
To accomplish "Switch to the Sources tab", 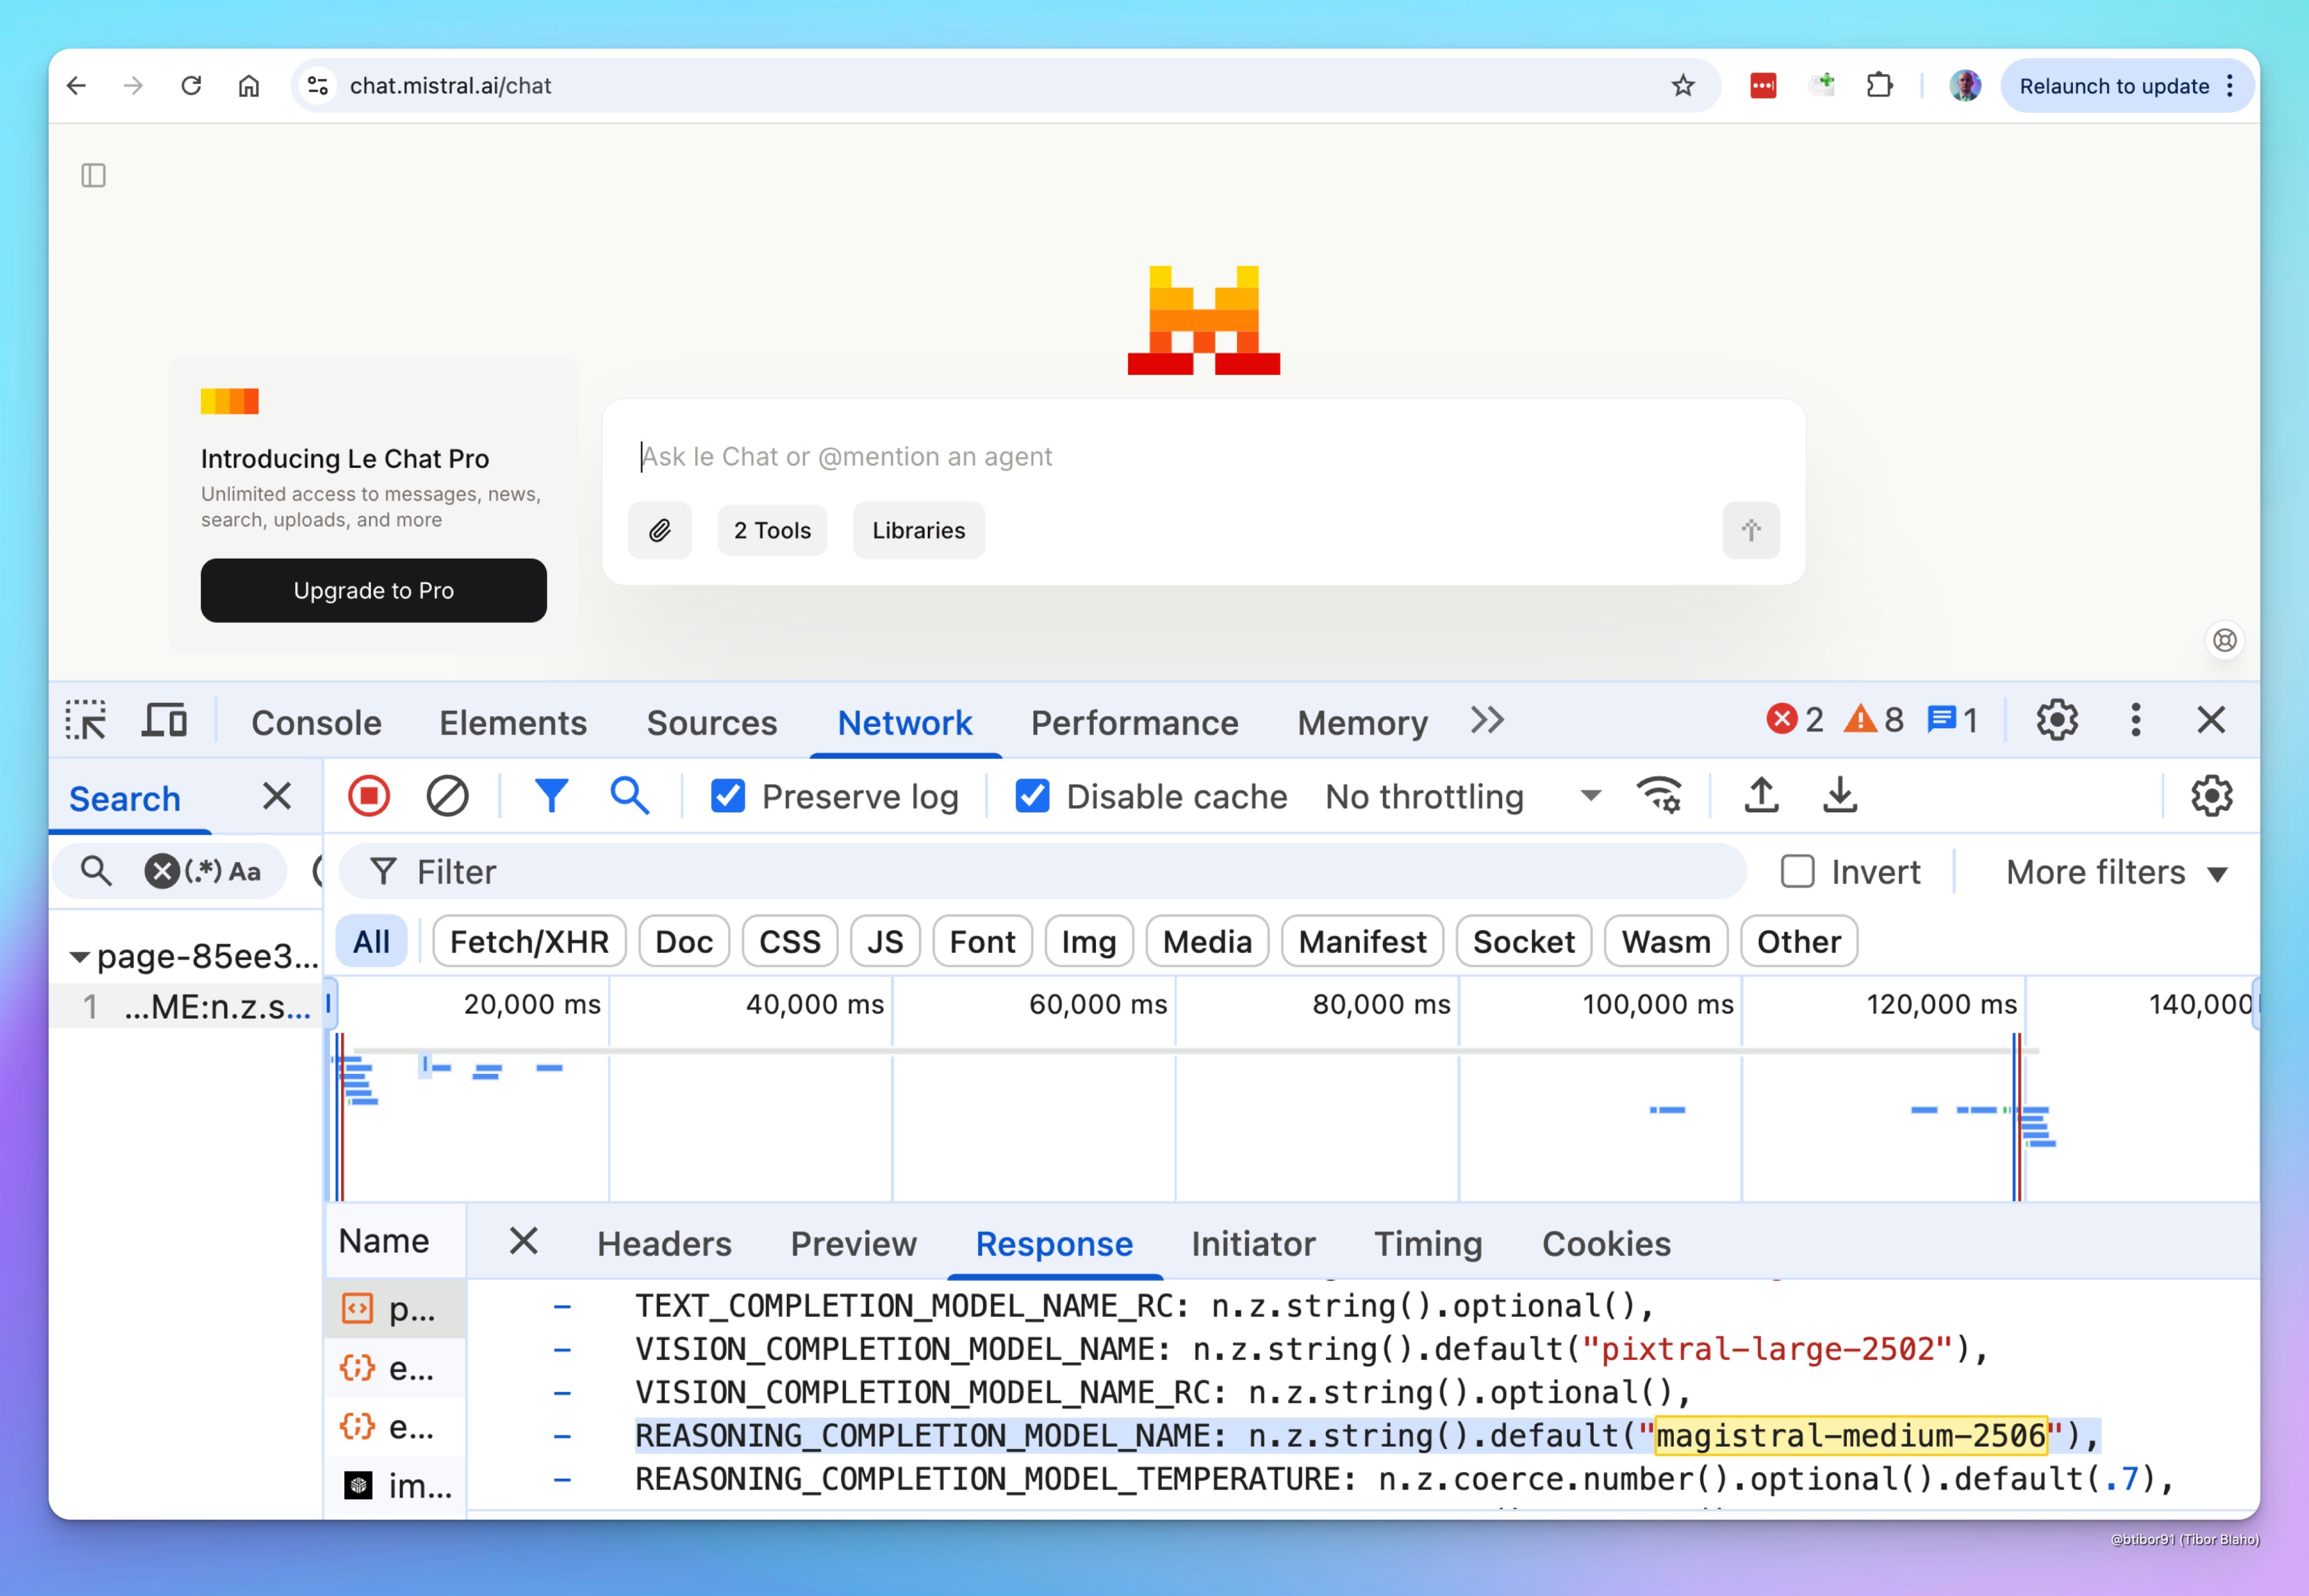I will 712,723.
